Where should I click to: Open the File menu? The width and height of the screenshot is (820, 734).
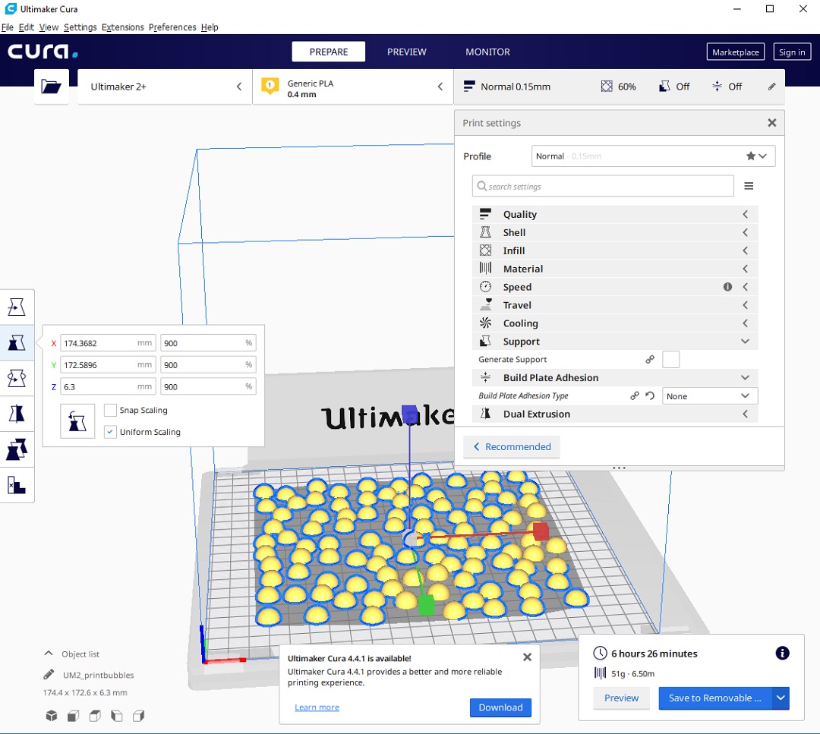click(8, 27)
